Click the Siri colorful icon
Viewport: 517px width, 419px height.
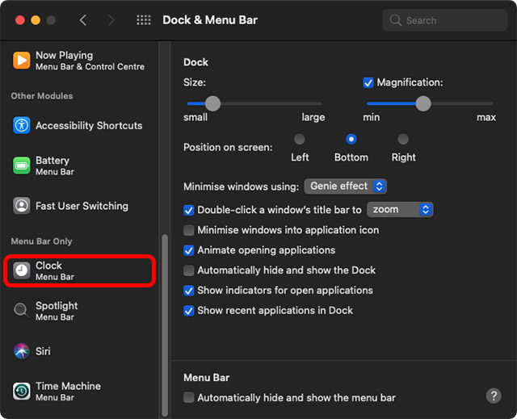(x=22, y=351)
